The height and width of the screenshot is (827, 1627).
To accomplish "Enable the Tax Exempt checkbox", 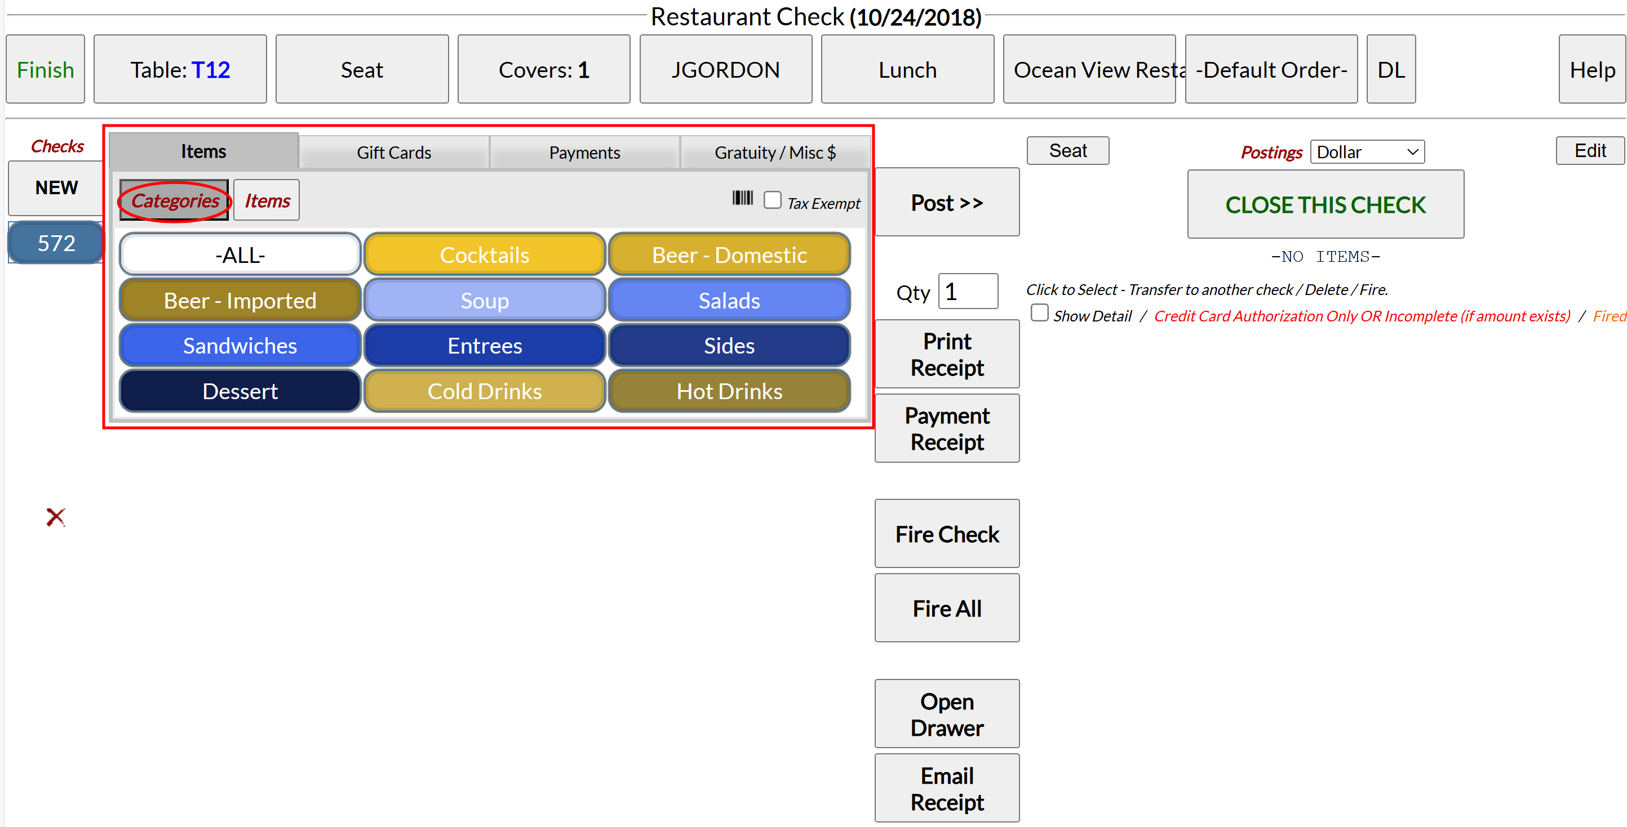I will [x=772, y=200].
